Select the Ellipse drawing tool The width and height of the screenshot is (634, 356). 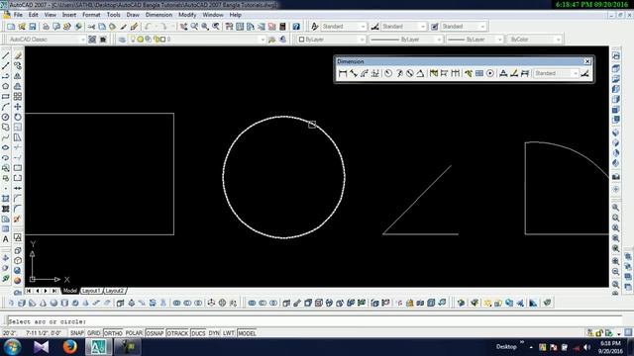pos(6,147)
